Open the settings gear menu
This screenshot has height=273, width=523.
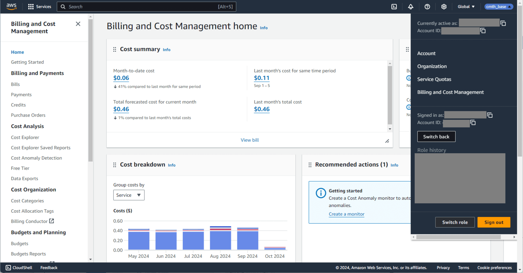point(444,7)
